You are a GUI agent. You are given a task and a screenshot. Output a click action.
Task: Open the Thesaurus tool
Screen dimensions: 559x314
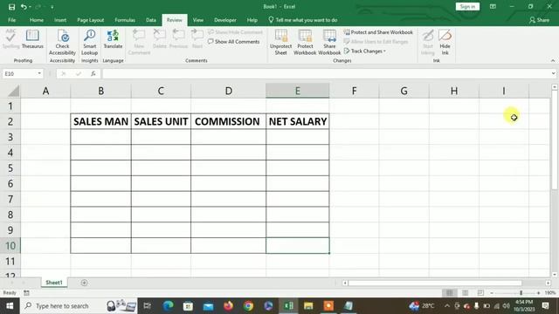click(32, 39)
